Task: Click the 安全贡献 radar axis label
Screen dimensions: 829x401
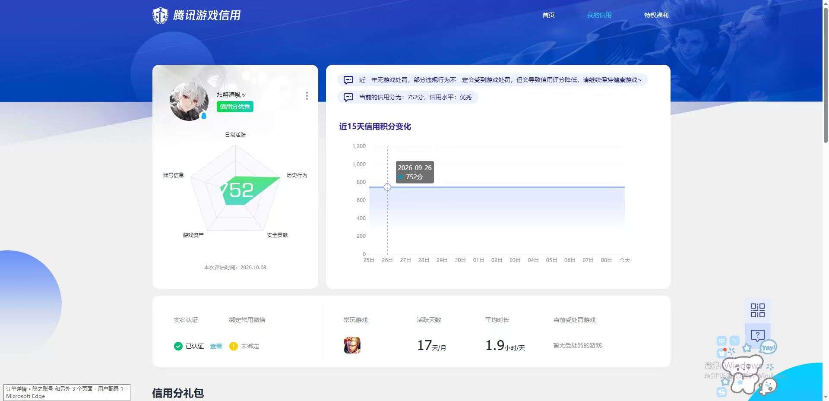Action: [277, 235]
